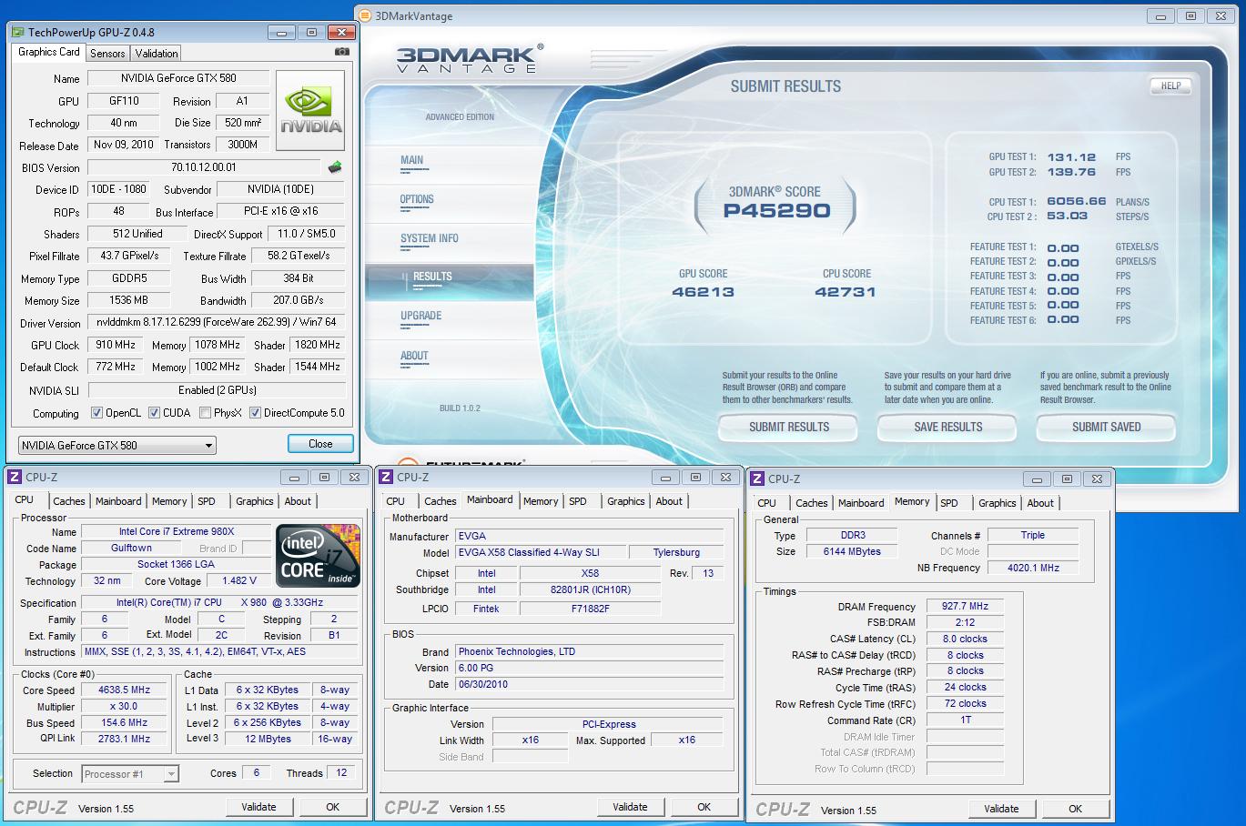Open SPD tab in the CPU-Z Mainboard window

tap(578, 501)
